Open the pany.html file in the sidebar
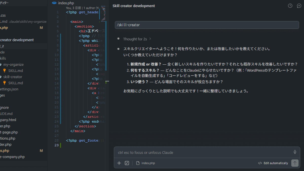Screen dimensions: 304x171 (8, 120)
